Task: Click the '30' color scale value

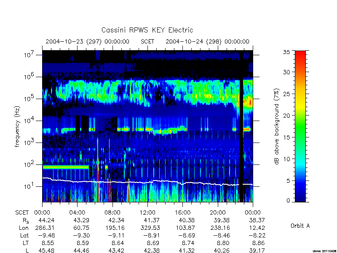Action: pos(286,72)
